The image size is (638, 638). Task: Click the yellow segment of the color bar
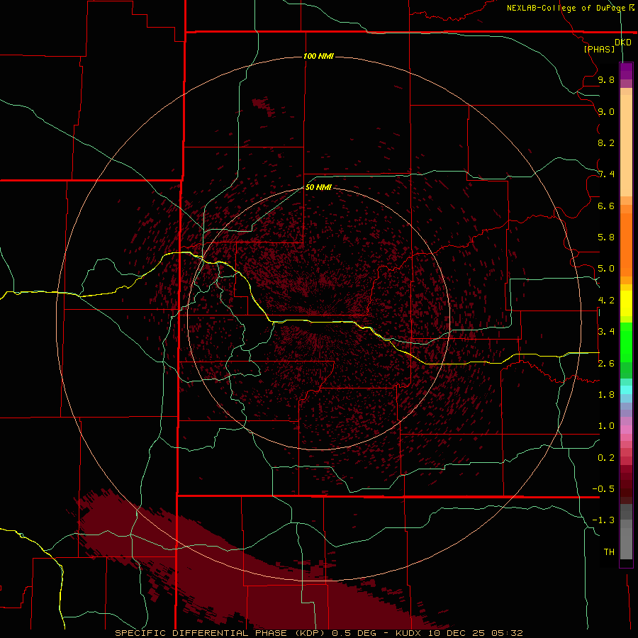(626, 303)
